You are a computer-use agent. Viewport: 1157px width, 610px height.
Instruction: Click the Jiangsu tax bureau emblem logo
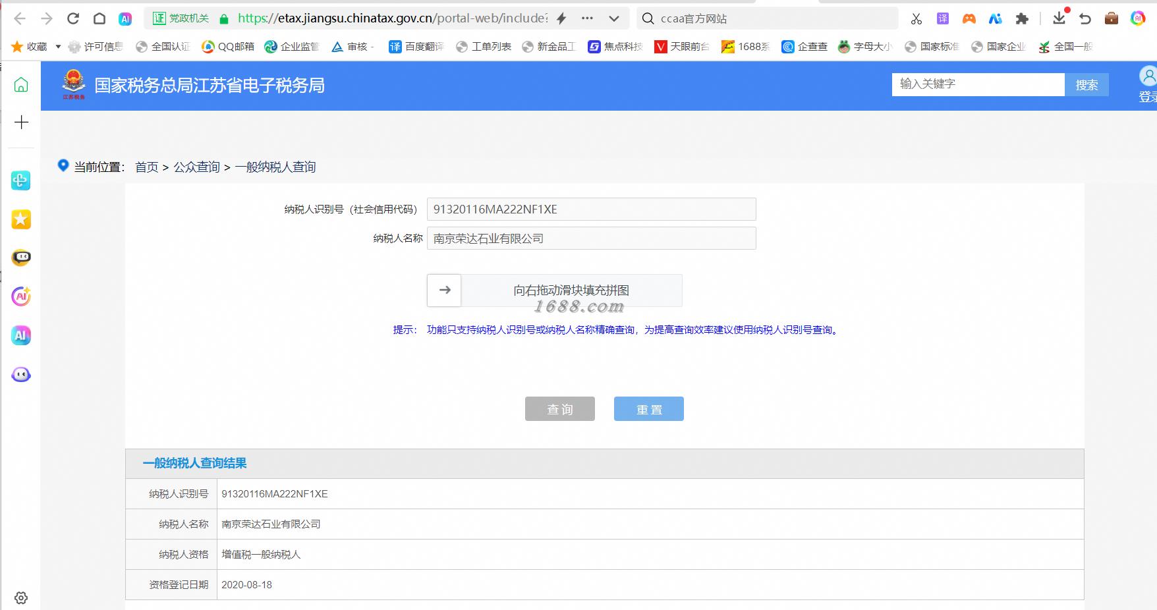click(74, 85)
